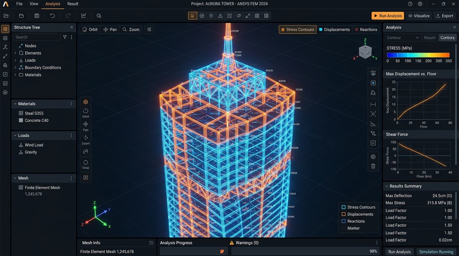Open the File menu
Viewport: 459px width, 256px height.
(19, 4)
